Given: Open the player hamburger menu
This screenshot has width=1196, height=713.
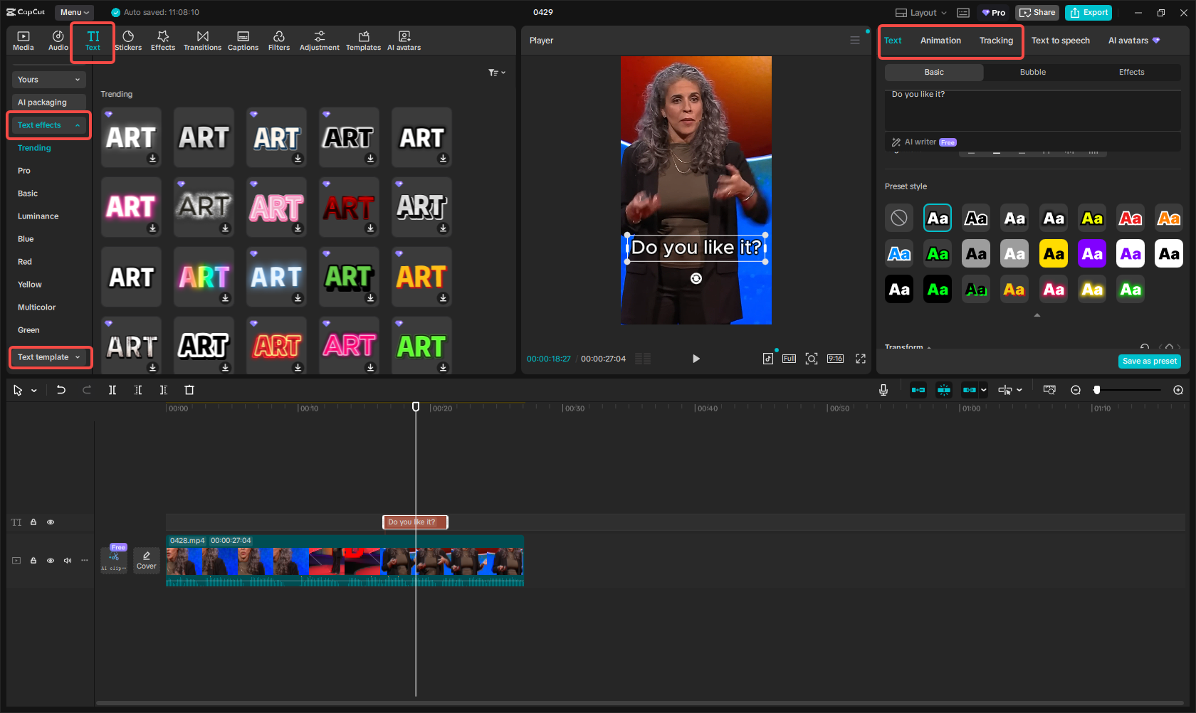Looking at the screenshot, I should pyautogui.click(x=855, y=41).
